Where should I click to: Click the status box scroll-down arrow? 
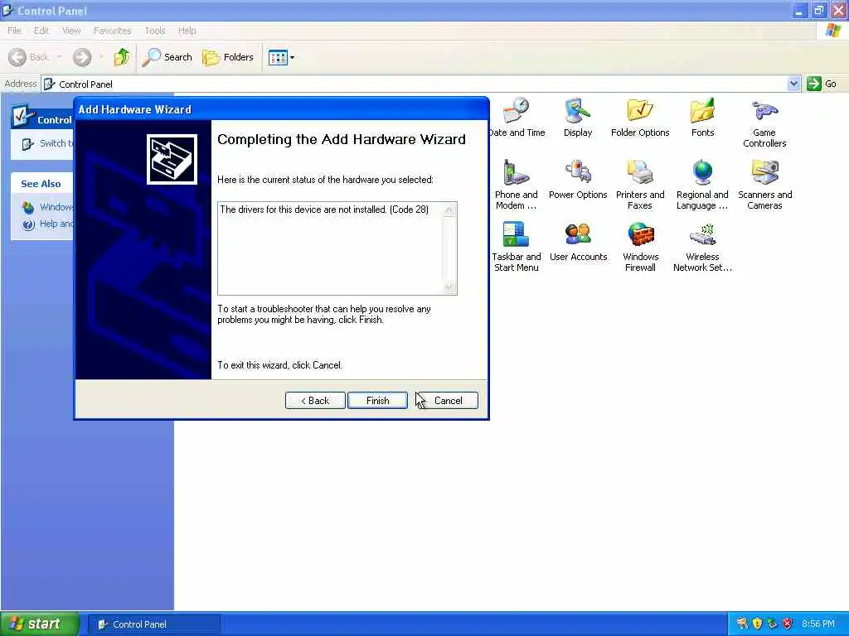click(449, 287)
